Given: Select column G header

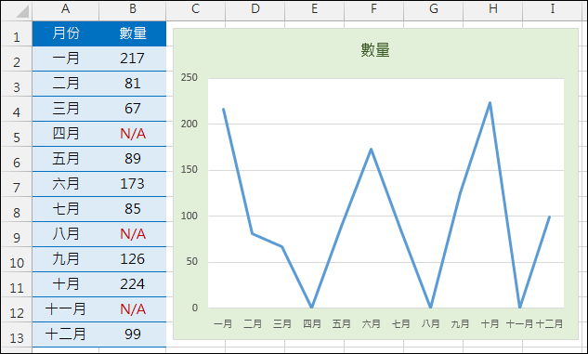Looking at the screenshot, I should coord(434,9).
